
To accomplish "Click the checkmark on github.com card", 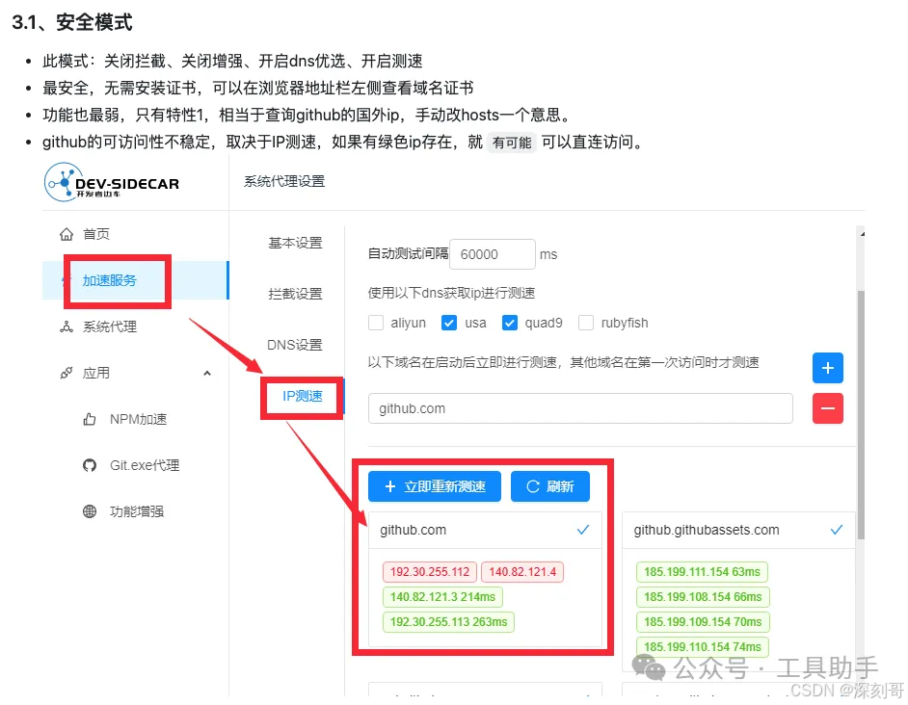I will point(583,530).
